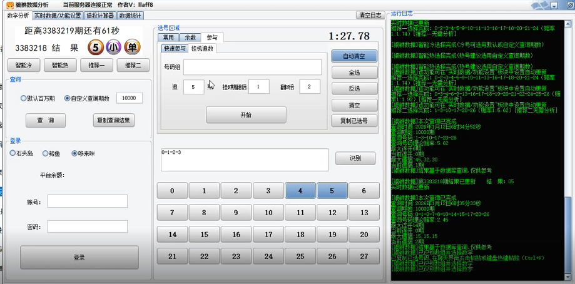Click the red result ball showing 5
Viewport: 575px width, 284px height.
pos(95,47)
